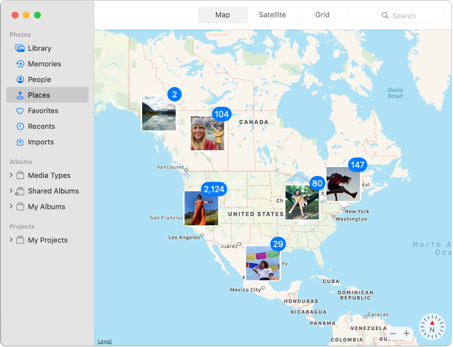Select the Map tab
This screenshot has width=453, height=347.
point(223,15)
